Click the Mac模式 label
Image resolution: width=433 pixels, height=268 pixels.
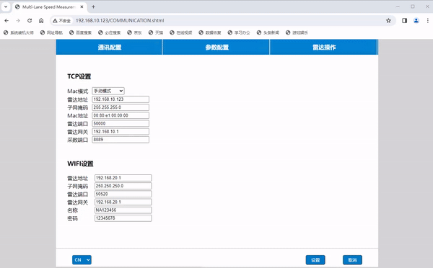78,91
